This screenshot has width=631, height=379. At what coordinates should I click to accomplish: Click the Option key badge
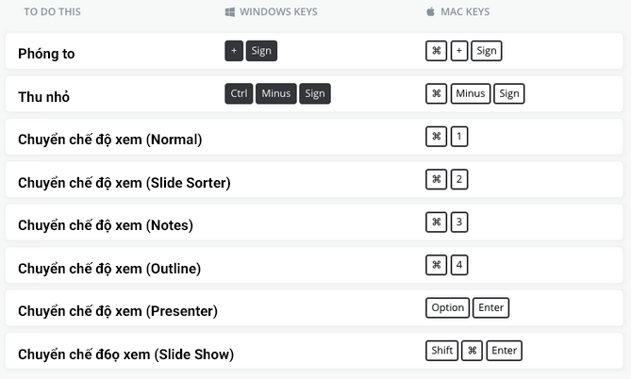pos(448,307)
